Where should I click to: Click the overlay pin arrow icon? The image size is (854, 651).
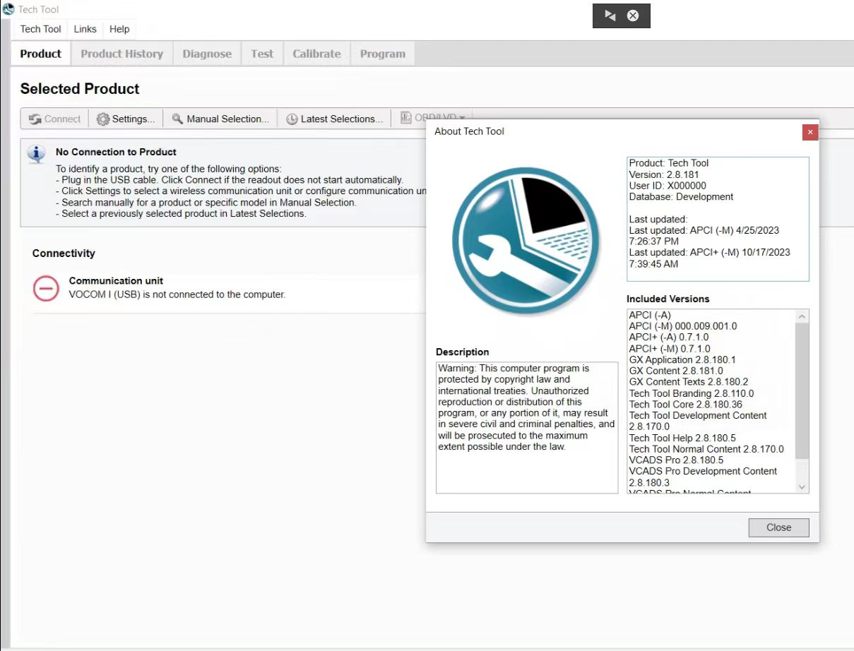[x=610, y=16]
